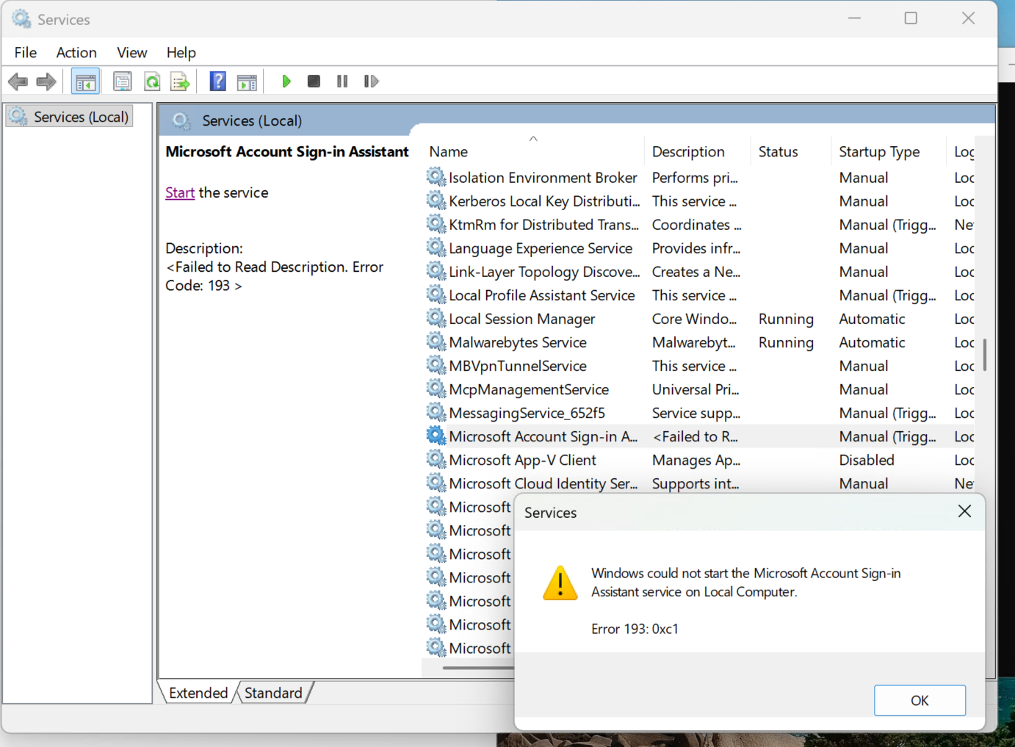
Task: Sort by the Description column header
Action: [698, 151]
